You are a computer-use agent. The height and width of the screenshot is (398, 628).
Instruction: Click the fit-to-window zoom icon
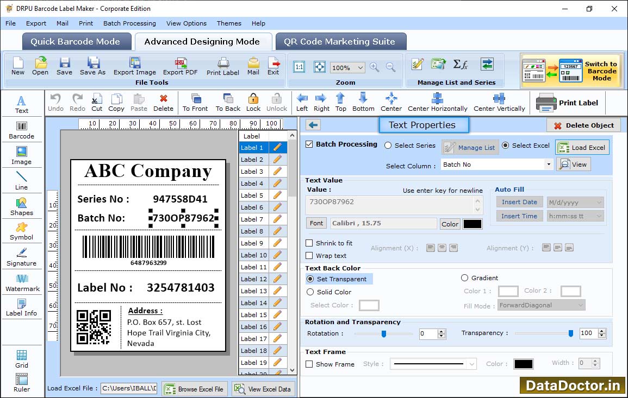coord(320,67)
